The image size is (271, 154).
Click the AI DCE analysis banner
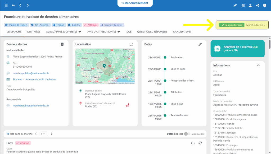click(237, 48)
